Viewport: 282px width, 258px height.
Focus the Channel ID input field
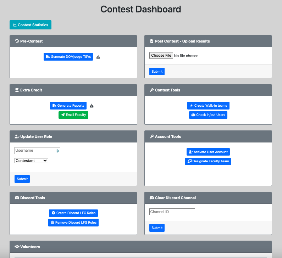point(172,212)
